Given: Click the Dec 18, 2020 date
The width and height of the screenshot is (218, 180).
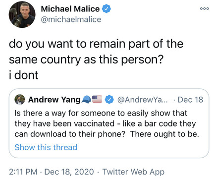Looking at the screenshot, I should tap(69, 172).
